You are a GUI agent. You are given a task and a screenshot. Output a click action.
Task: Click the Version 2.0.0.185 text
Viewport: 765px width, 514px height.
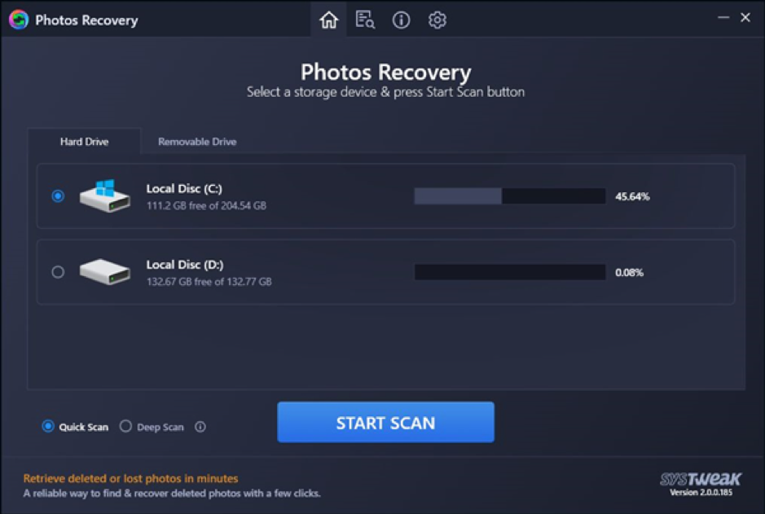pyautogui.click(x=701, y=493)
